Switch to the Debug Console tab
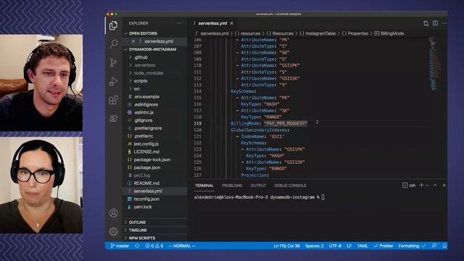Image resolution: width=464 pixels, height=261 pixels. (x=290, y=186)
